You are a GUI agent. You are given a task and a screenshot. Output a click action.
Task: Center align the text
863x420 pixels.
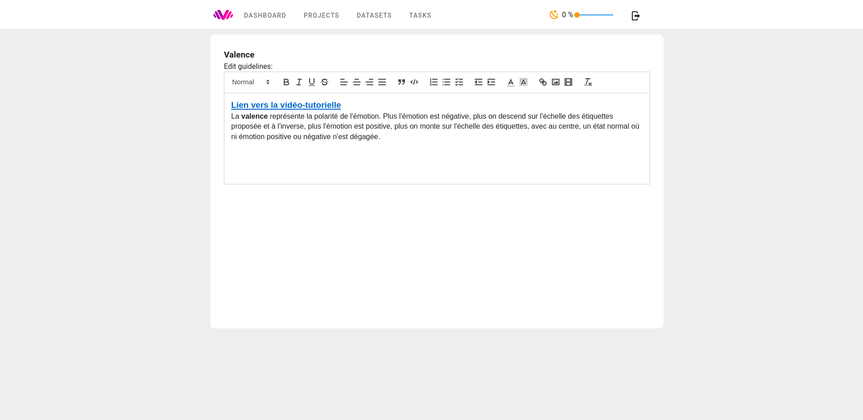pyautogui.click(x=357, y=82)
